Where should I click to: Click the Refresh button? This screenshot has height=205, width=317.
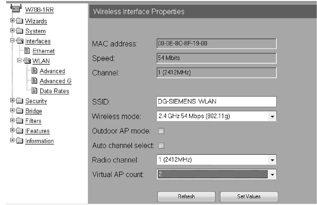pos(186,197)
